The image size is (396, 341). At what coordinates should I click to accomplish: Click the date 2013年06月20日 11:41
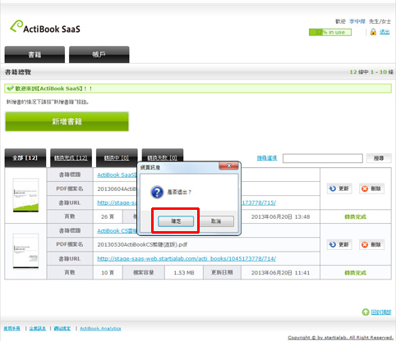coord(280,273)
